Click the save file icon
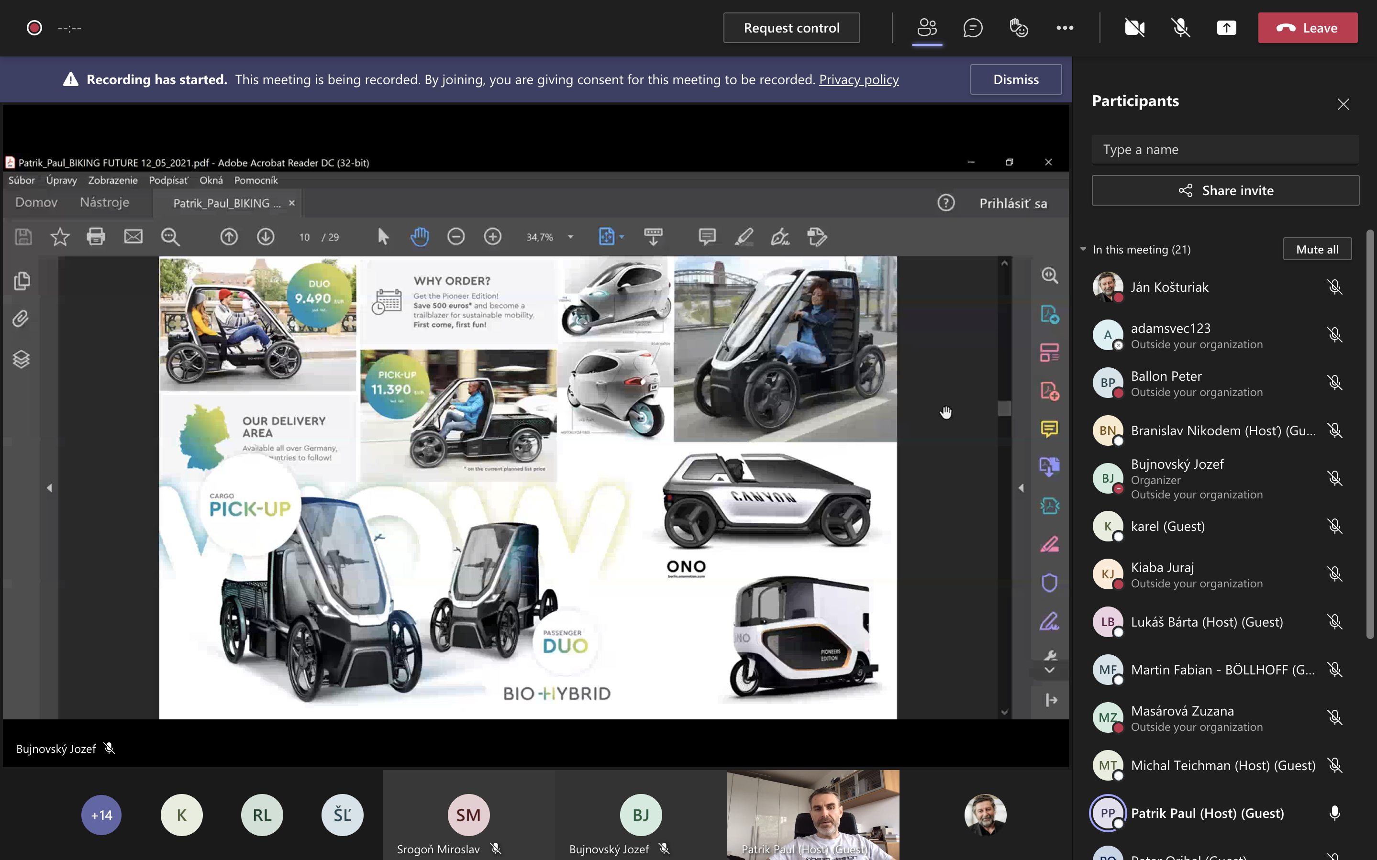The height and width of the screenshot is (860, 1377). (23, 237)
